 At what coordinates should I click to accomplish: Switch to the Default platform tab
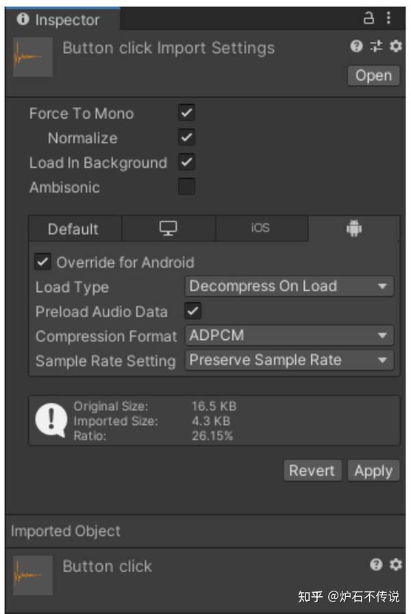[x=74, y=229]
